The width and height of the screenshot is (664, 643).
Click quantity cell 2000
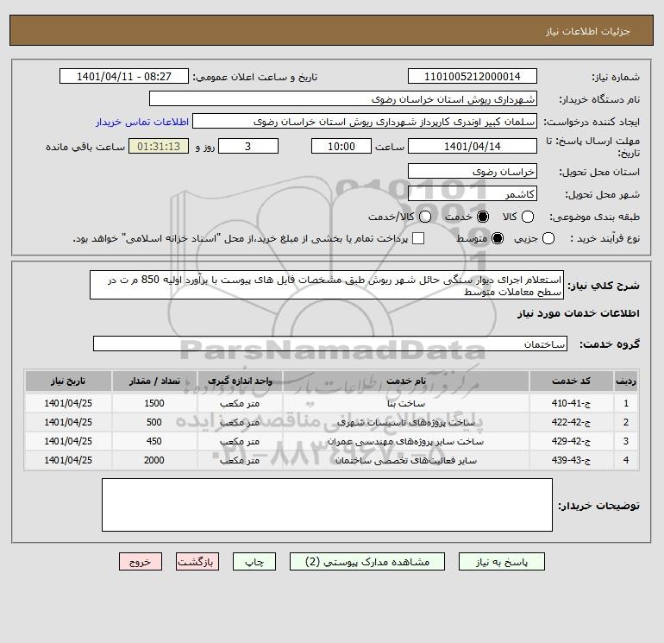coord(154,460)
